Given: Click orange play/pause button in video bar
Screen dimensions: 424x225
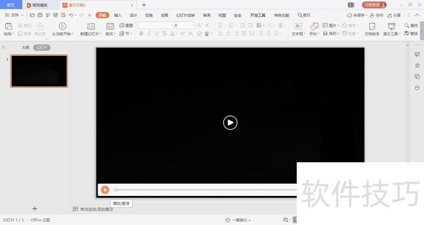Looking at the screenshot, I should tap(105, 190).
